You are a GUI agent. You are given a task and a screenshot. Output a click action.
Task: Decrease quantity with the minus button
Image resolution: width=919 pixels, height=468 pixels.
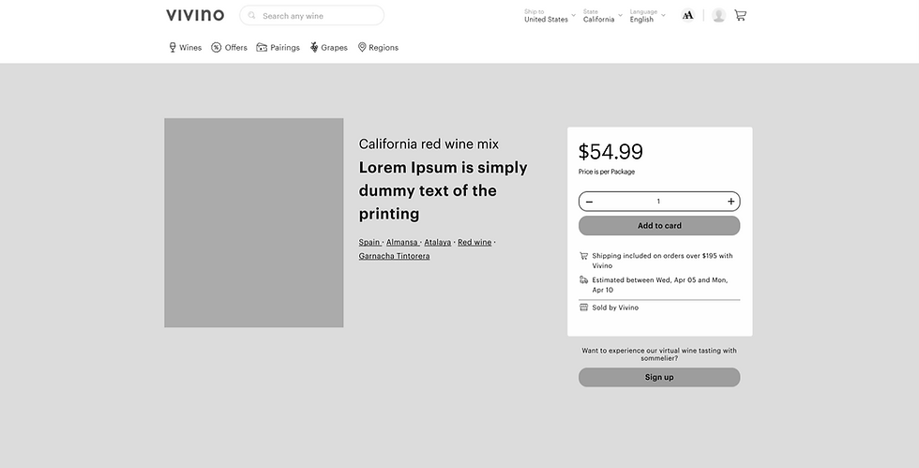[589, 202]
